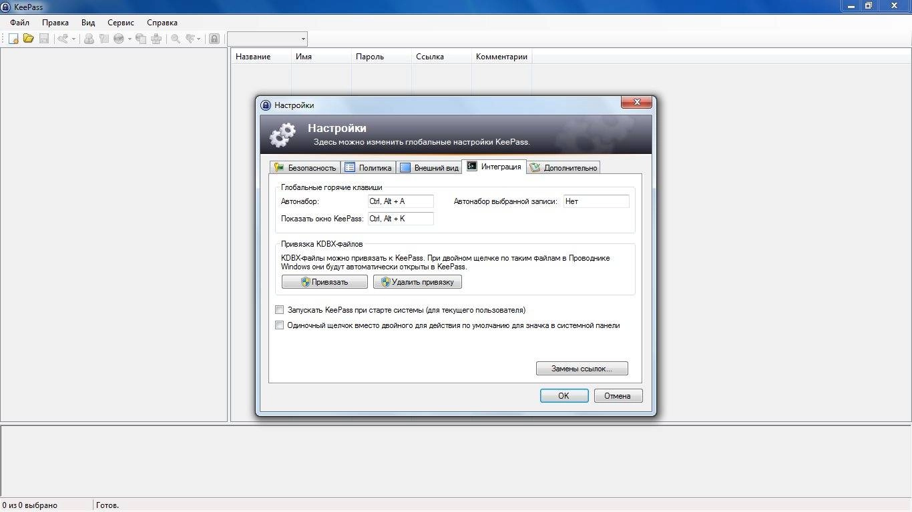Close the Настройки dialog with X
Viewport: 912px width, 512px height.
click(636, 102)
